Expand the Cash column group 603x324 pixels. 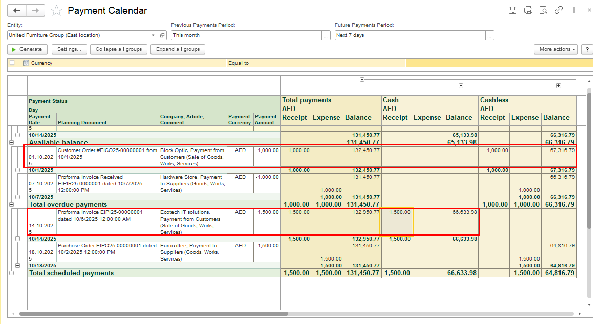[x=461, y=86]
